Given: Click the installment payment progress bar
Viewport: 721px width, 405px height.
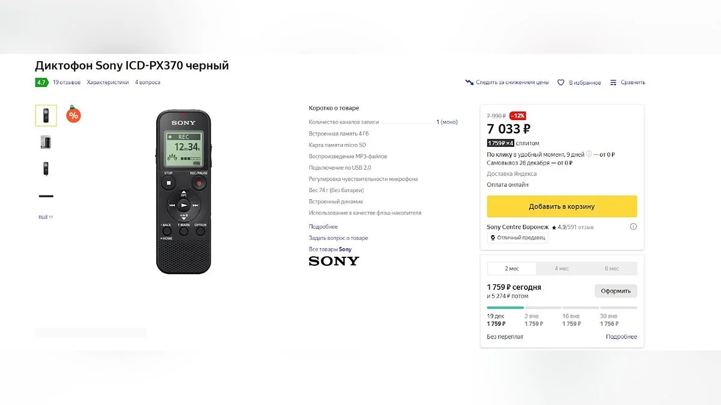Looking at the screenshot, I should [x=562, y=308].
